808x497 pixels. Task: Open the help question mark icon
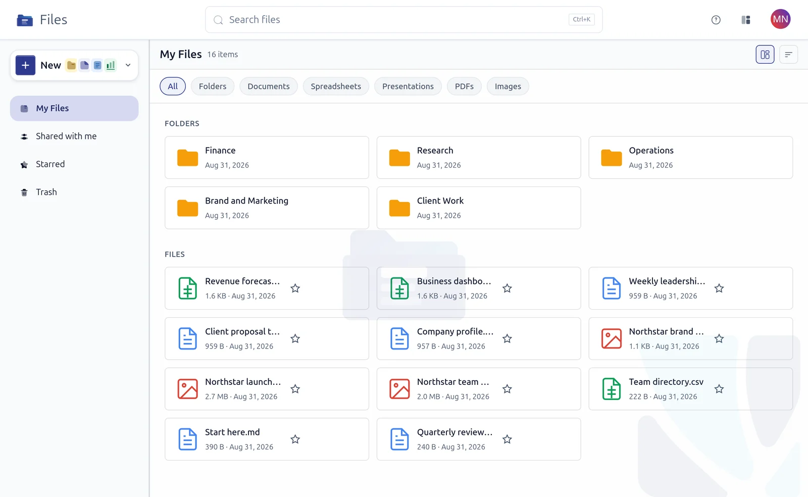(x=716, y=20)
